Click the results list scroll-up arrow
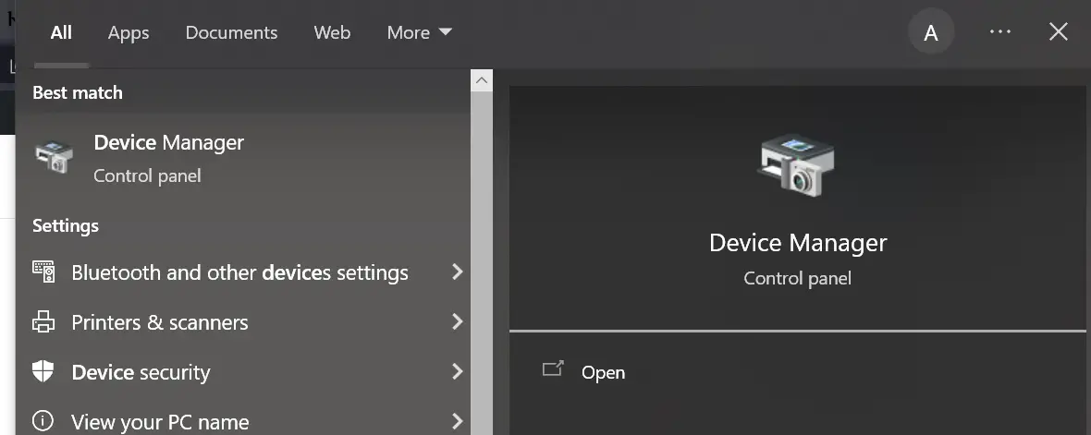 click(481, 81)
